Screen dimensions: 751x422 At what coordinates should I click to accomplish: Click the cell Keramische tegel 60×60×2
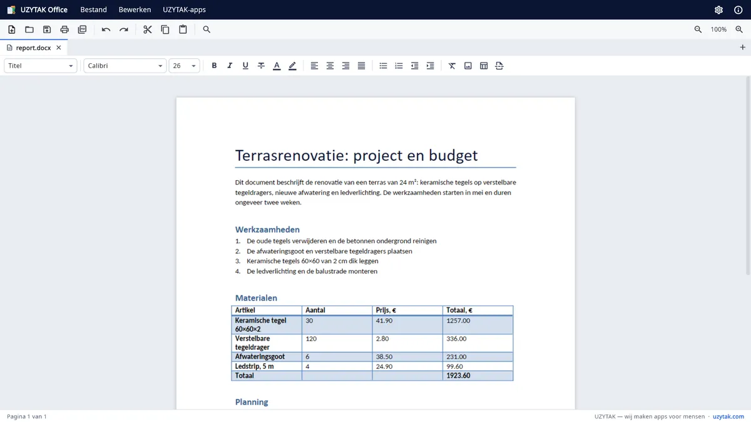(267, 324)
